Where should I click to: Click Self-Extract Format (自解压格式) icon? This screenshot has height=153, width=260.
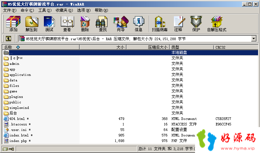click(x=216, y=21)
